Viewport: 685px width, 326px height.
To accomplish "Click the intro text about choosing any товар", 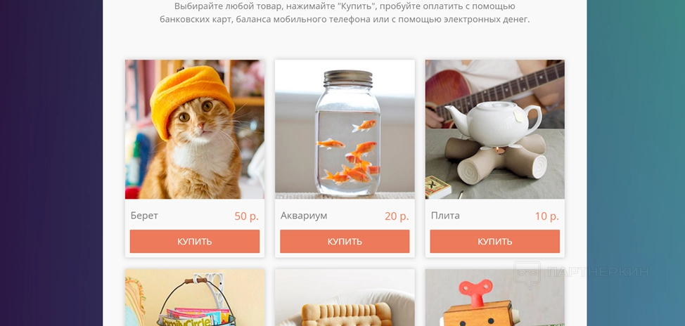I will click(345, 13).
